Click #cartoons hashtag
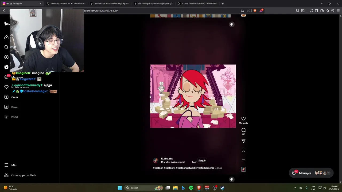Screen dimensions: 342x192 coord(170,168)
